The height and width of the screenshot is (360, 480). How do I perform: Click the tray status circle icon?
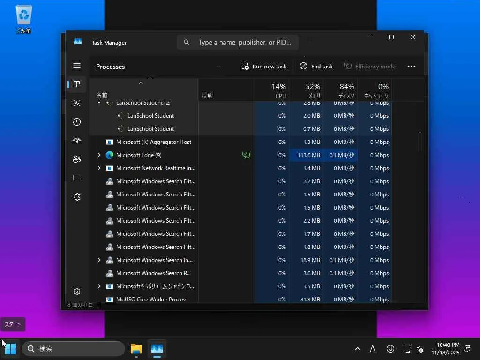390,349
